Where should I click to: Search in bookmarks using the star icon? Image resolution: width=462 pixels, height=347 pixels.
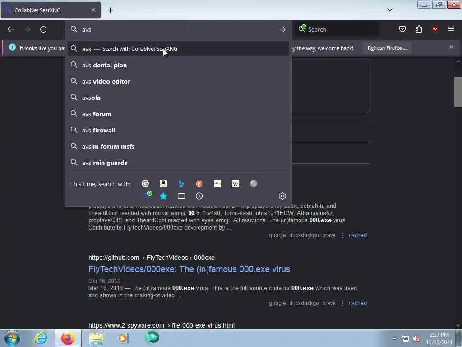[163, 196]
